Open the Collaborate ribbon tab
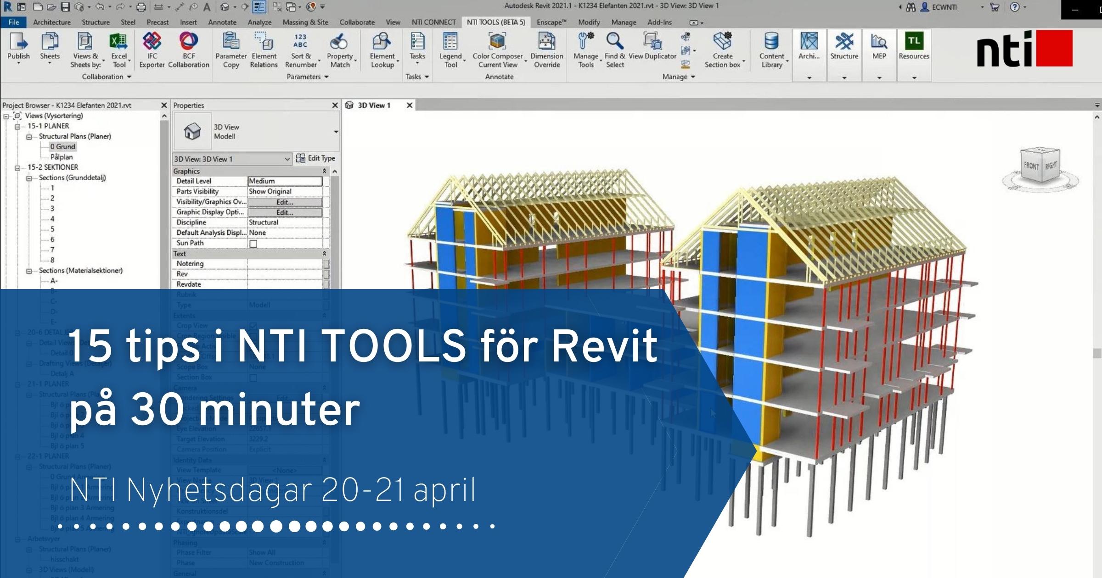The image size is (1102, 578). pos(357,22)
